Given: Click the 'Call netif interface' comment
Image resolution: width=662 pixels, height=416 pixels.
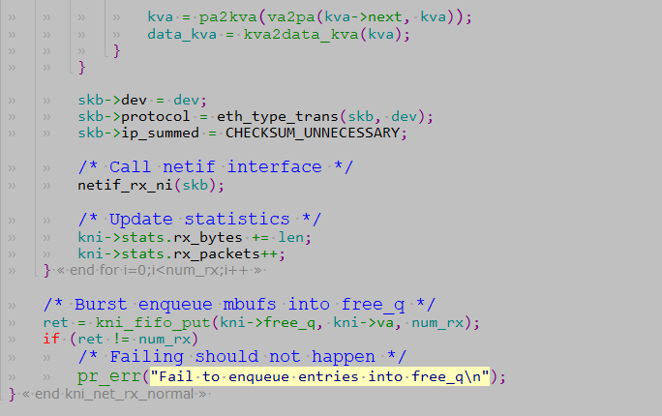Looking at the screenshot, I should pos(215,167).
